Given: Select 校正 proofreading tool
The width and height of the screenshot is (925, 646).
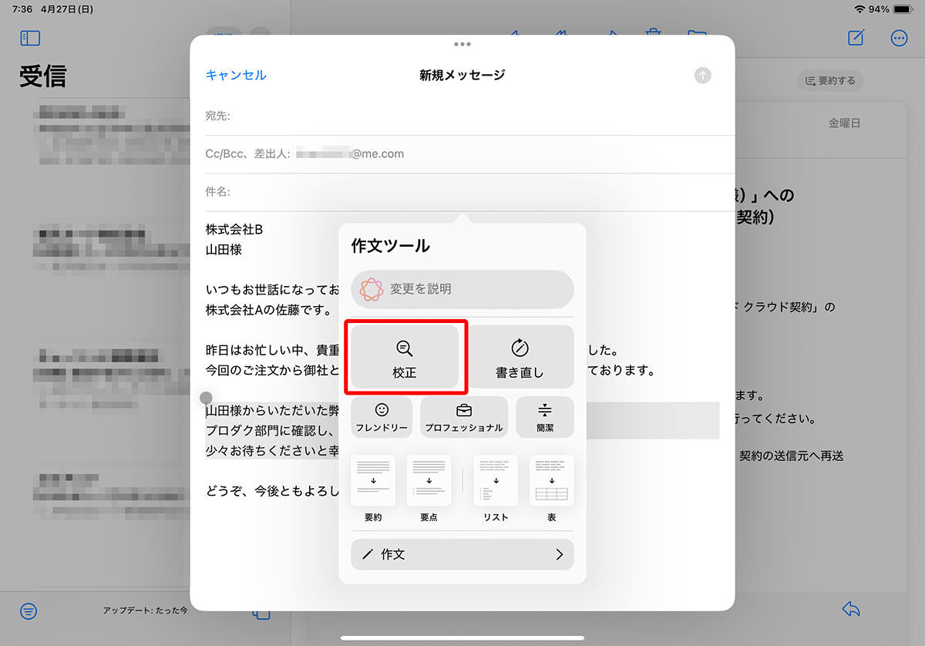Looking at the screenshot, I should [x=405, y=356].
